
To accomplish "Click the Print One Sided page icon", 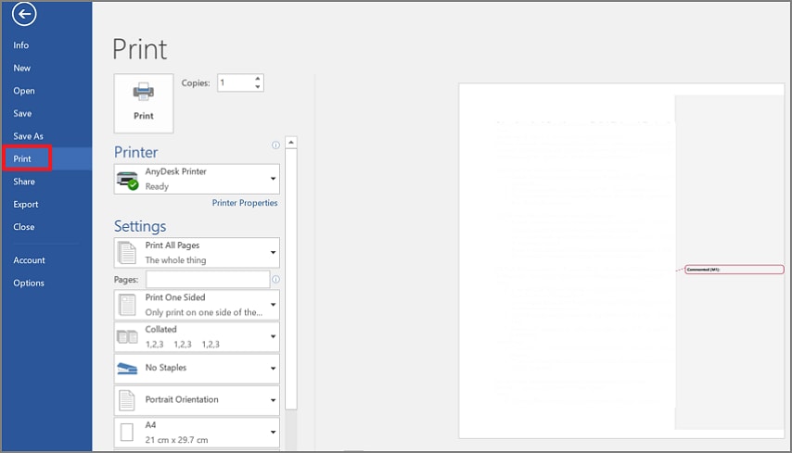I will point(127,305).
